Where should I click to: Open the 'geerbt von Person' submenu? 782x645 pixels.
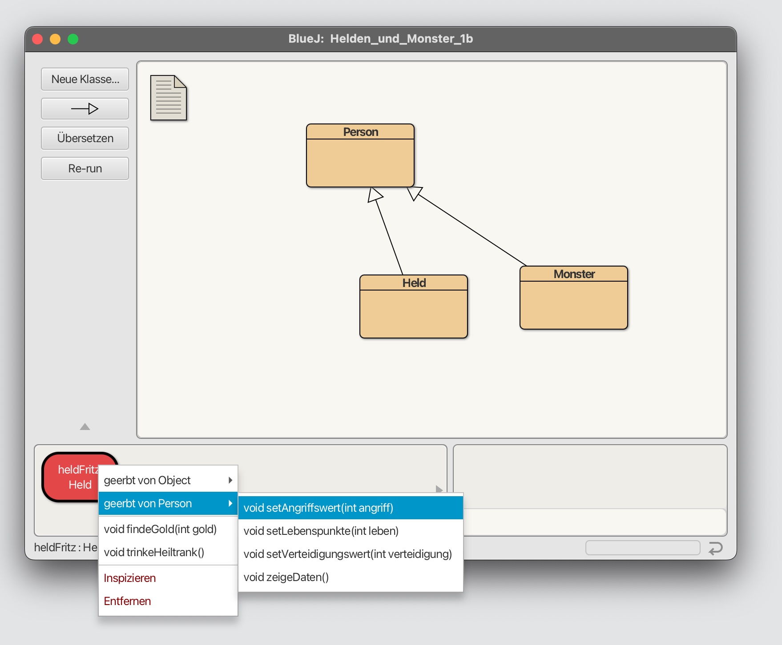pos(168,503)
